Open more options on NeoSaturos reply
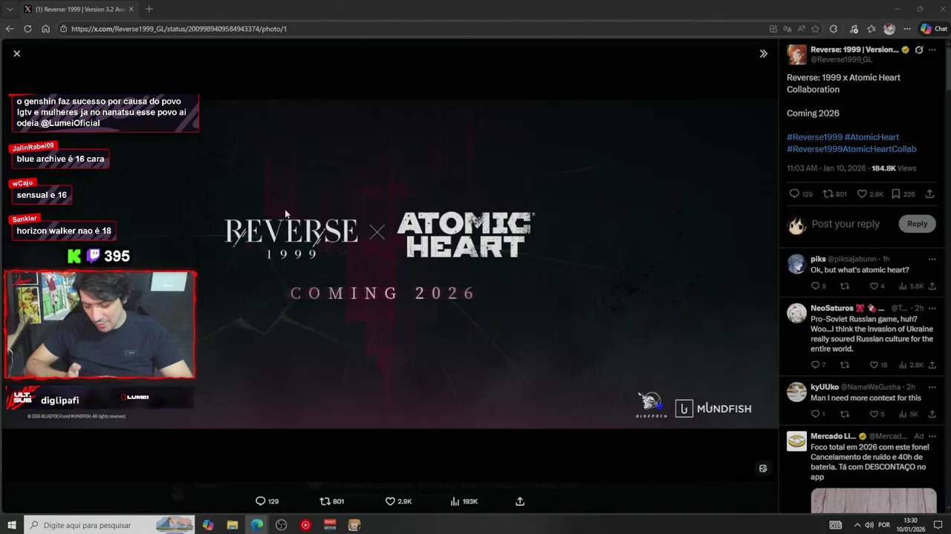The width and height of the screenshot is (951, 534). coord(932,309)
